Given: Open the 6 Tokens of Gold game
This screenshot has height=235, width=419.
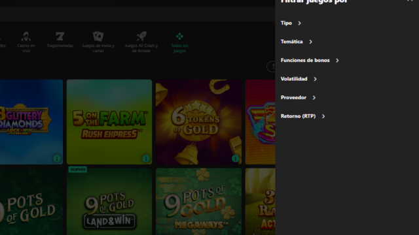Looking at the screenshot, I should 198,122.
